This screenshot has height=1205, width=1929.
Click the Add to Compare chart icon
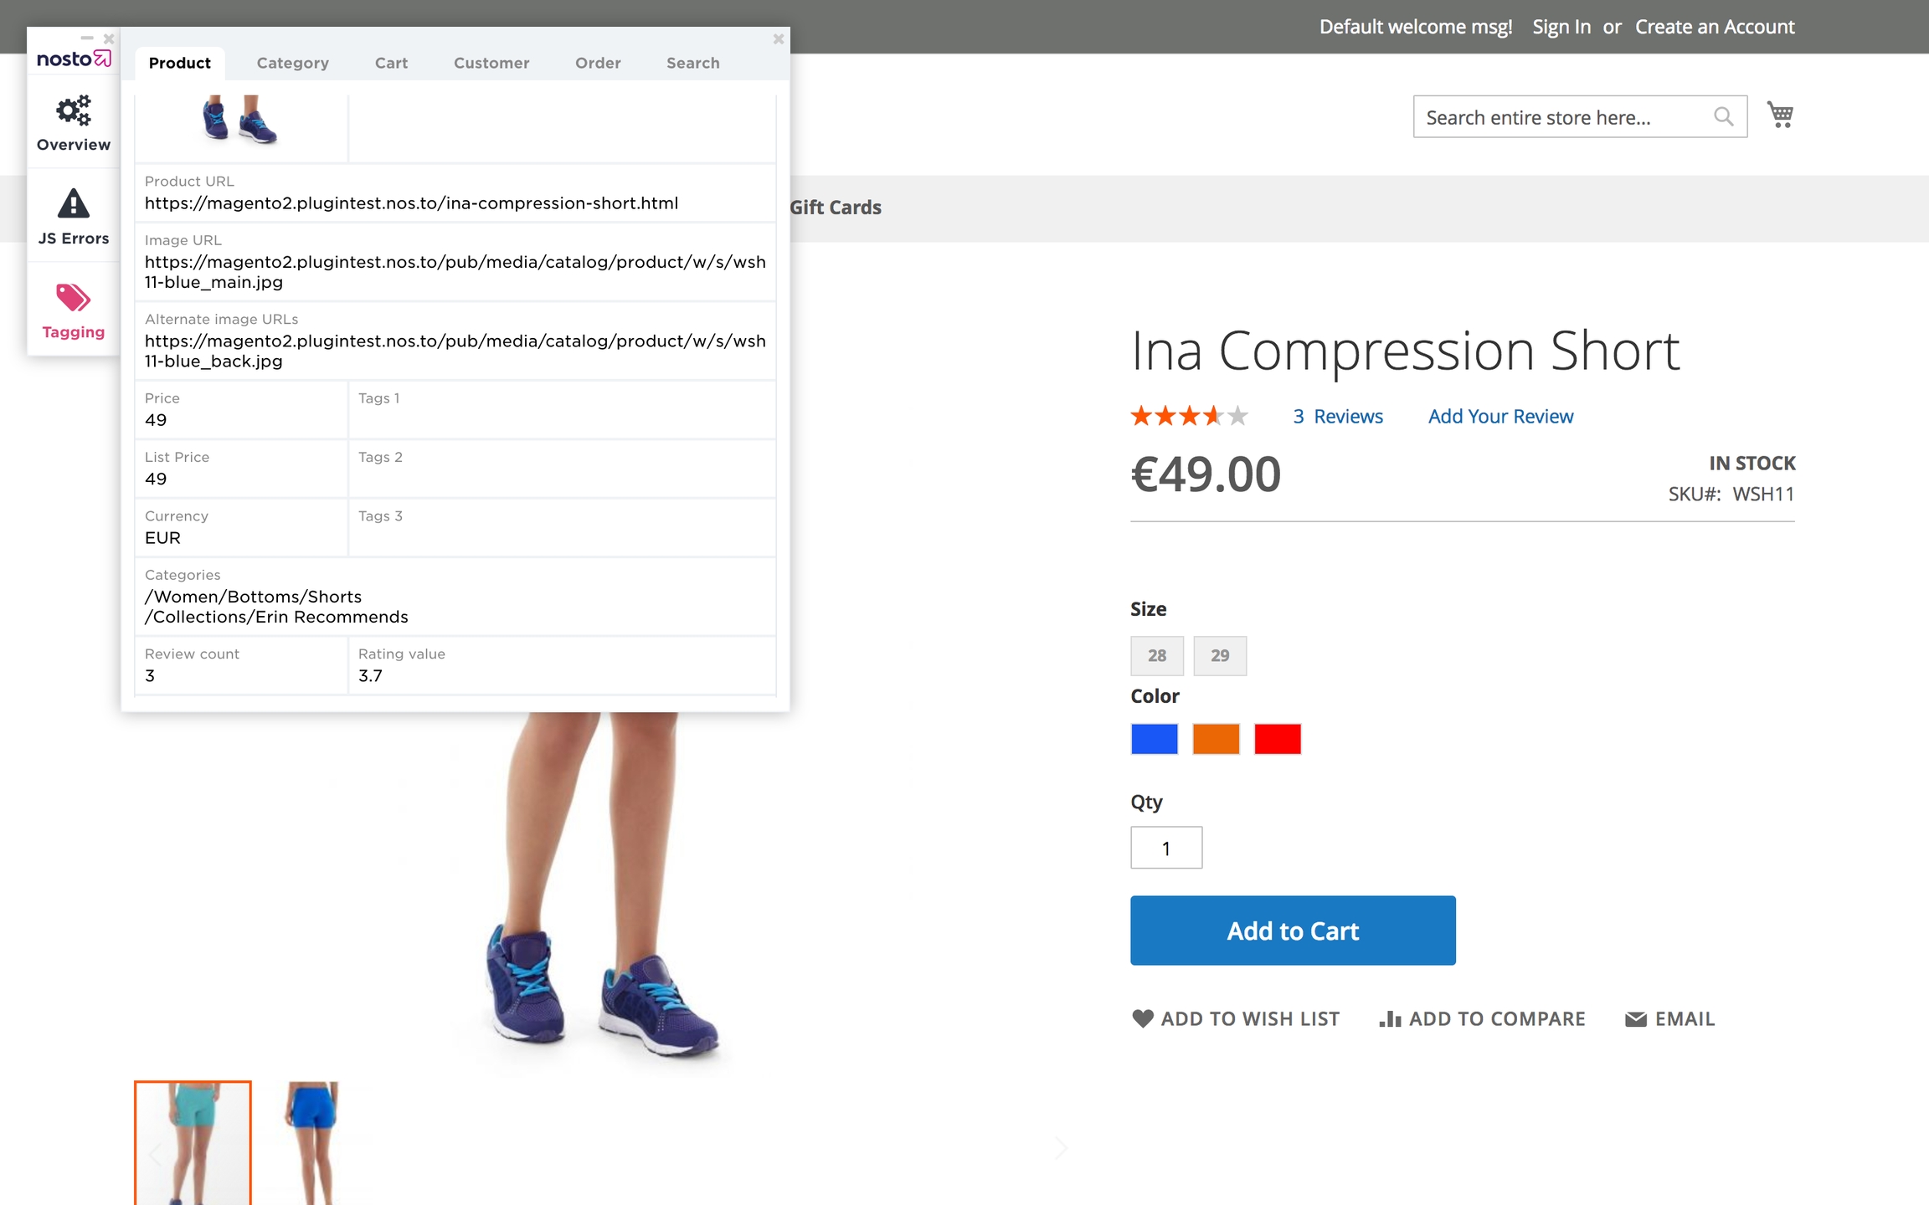pyautogui.click(x=1390, y=1018)
